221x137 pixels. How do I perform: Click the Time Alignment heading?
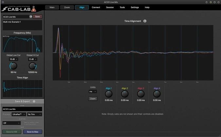click(133, 21)
